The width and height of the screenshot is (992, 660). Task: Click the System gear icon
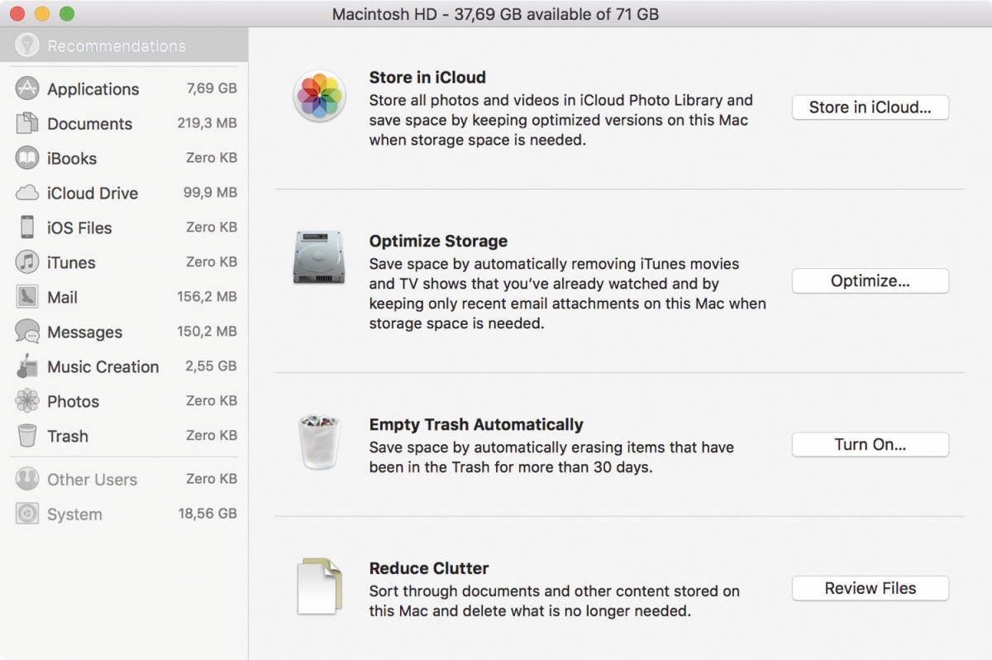click(x=28, y=514)
